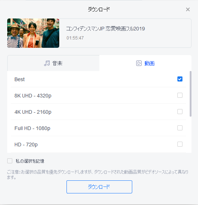The width and height of the screenshot is (198, 205).
Task: Check the Full HD - 1080p checkbox
Action: point(180,128)
